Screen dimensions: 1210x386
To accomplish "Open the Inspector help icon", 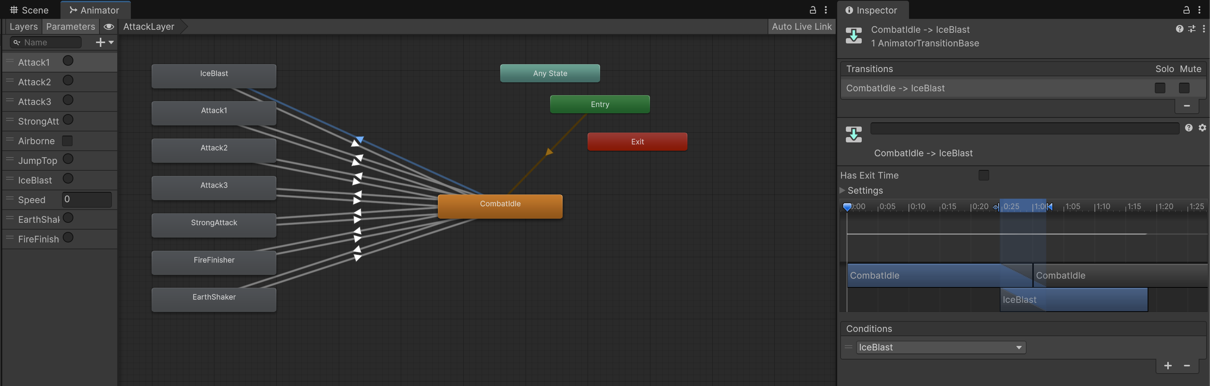I will pyautogui.click(x=1179, y=29).
